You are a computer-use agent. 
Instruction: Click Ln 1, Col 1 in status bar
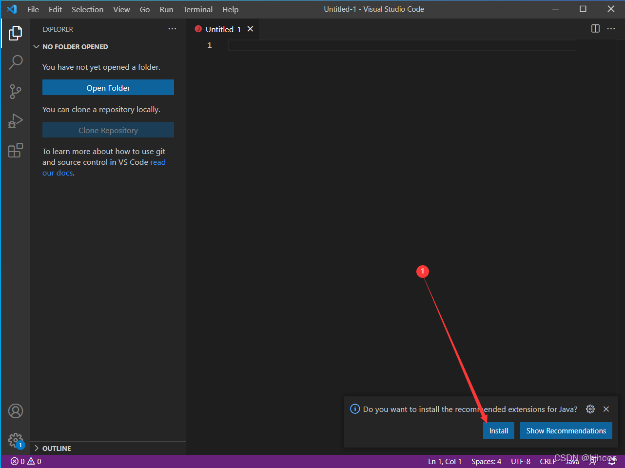point(445,461)
